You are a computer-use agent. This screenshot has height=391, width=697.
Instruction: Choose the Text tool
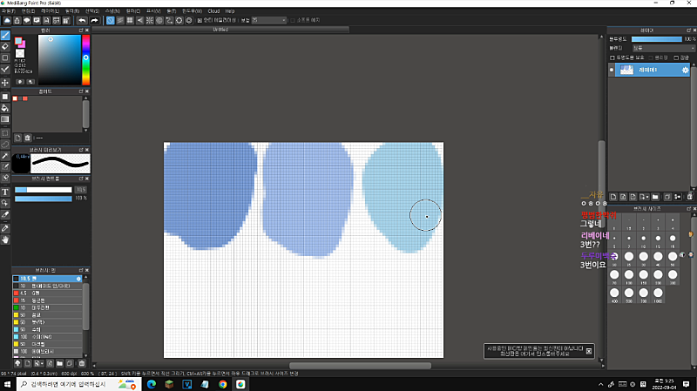click(5, 191)
